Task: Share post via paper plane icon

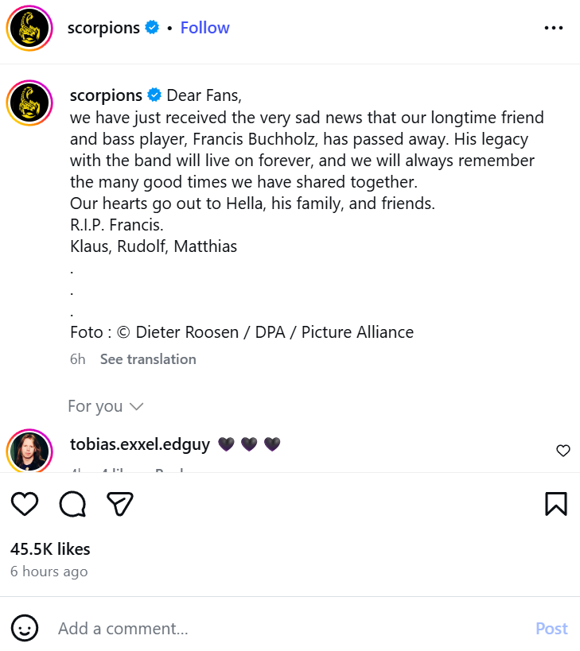Action: (119, 503)
